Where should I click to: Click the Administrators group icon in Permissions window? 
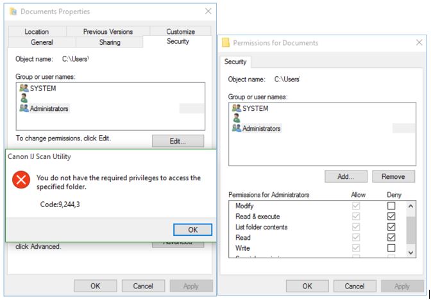pos(237,128)
